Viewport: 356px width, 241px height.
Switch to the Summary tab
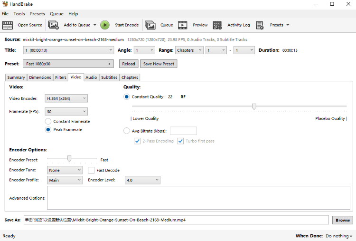click(16, 77)
